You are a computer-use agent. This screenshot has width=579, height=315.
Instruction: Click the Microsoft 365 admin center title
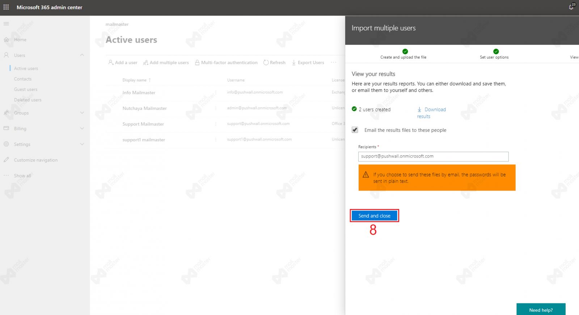[50, 7]
